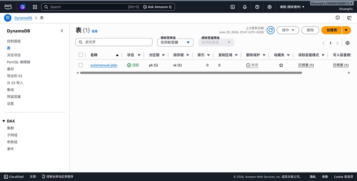Open 从 S3 导入 in the sidebar
Screen dimensions: 357x181
[x=15, y=83]
